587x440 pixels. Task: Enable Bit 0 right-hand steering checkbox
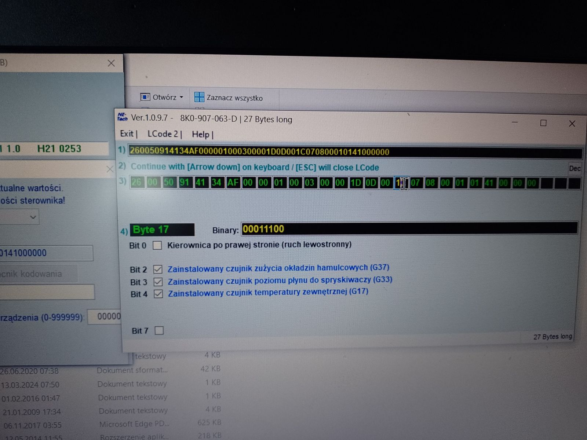tap(157, 245)
